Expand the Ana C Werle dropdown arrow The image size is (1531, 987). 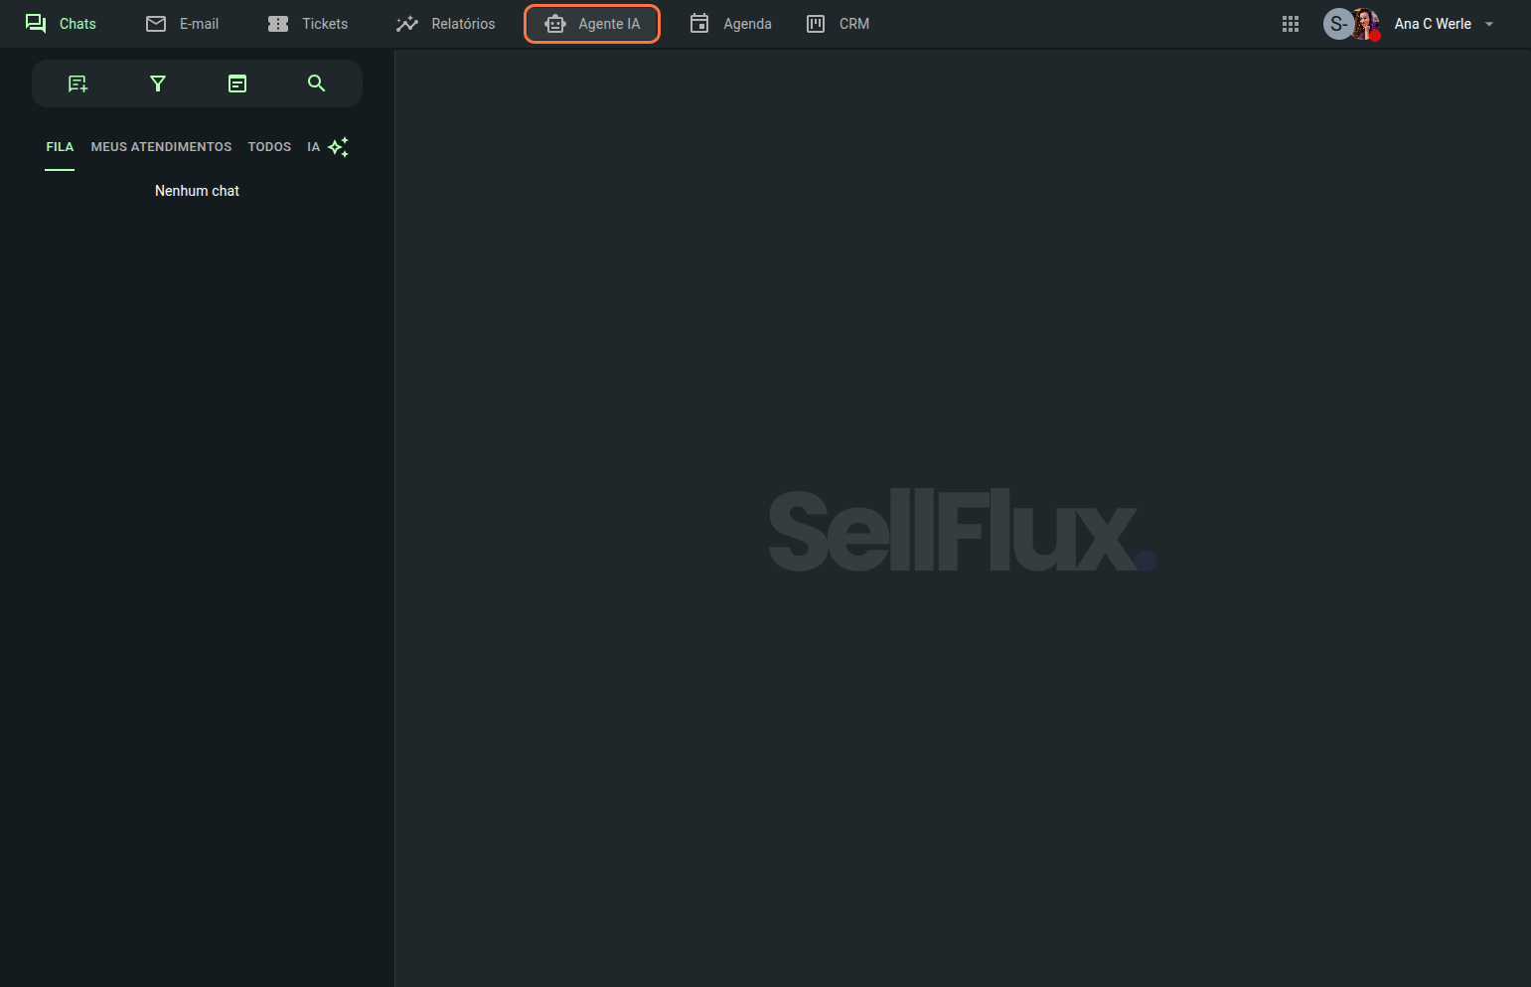pyautogui.click(x=1489, y=24)
